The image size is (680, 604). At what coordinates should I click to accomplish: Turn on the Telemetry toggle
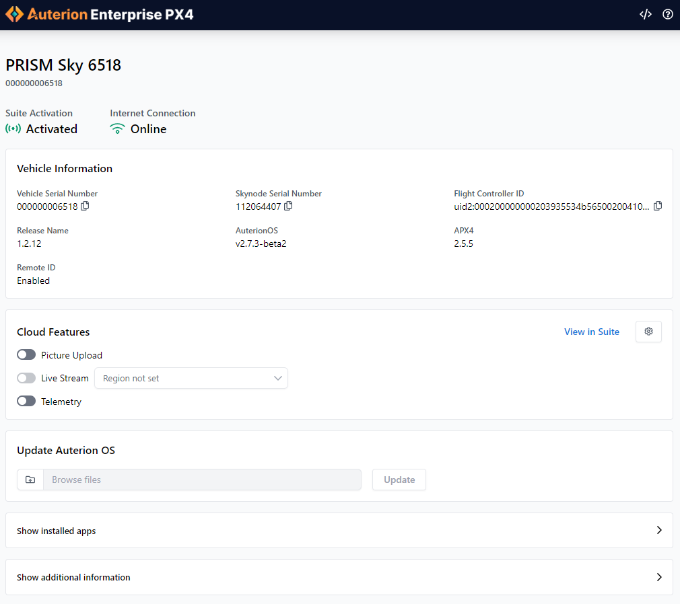pyautogui.click(x=26, y=401)
